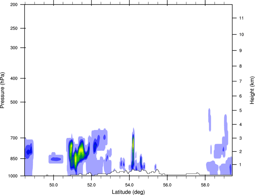Click the 1000 pressure tick label
Viewport: 255px width, 195px height.
coord(13,176)
